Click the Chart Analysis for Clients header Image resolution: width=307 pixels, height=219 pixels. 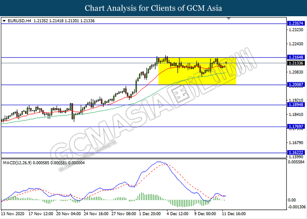click(x=153, y=8)
